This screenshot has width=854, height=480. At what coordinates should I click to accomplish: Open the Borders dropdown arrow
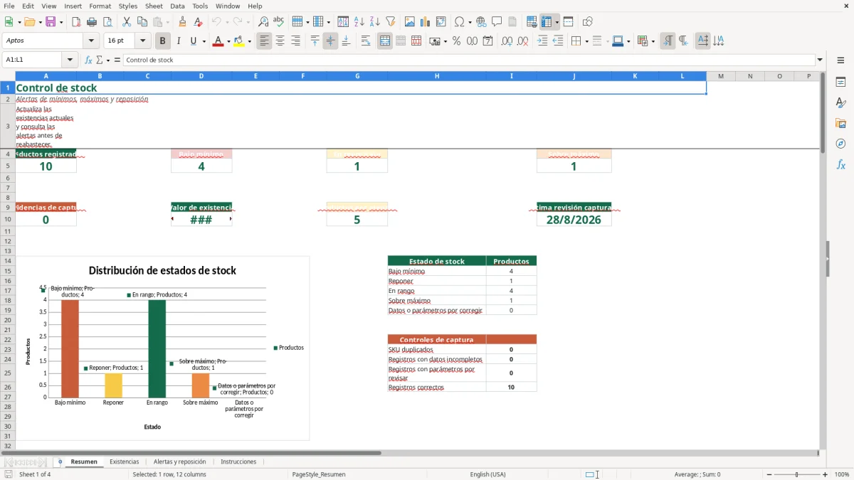(586, 41)
